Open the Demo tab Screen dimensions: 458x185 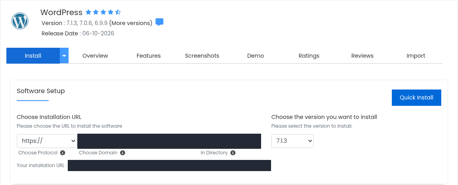(256, 56)
